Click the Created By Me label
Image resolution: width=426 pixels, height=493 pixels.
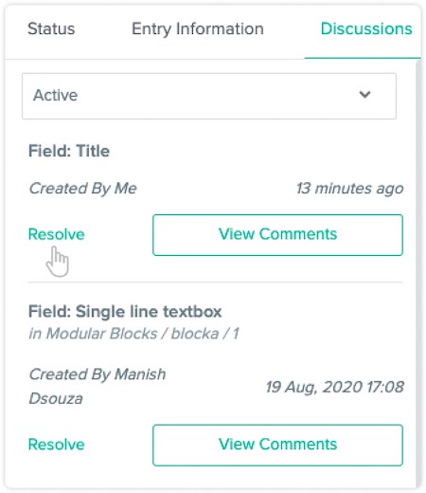[x=82, y=189]
